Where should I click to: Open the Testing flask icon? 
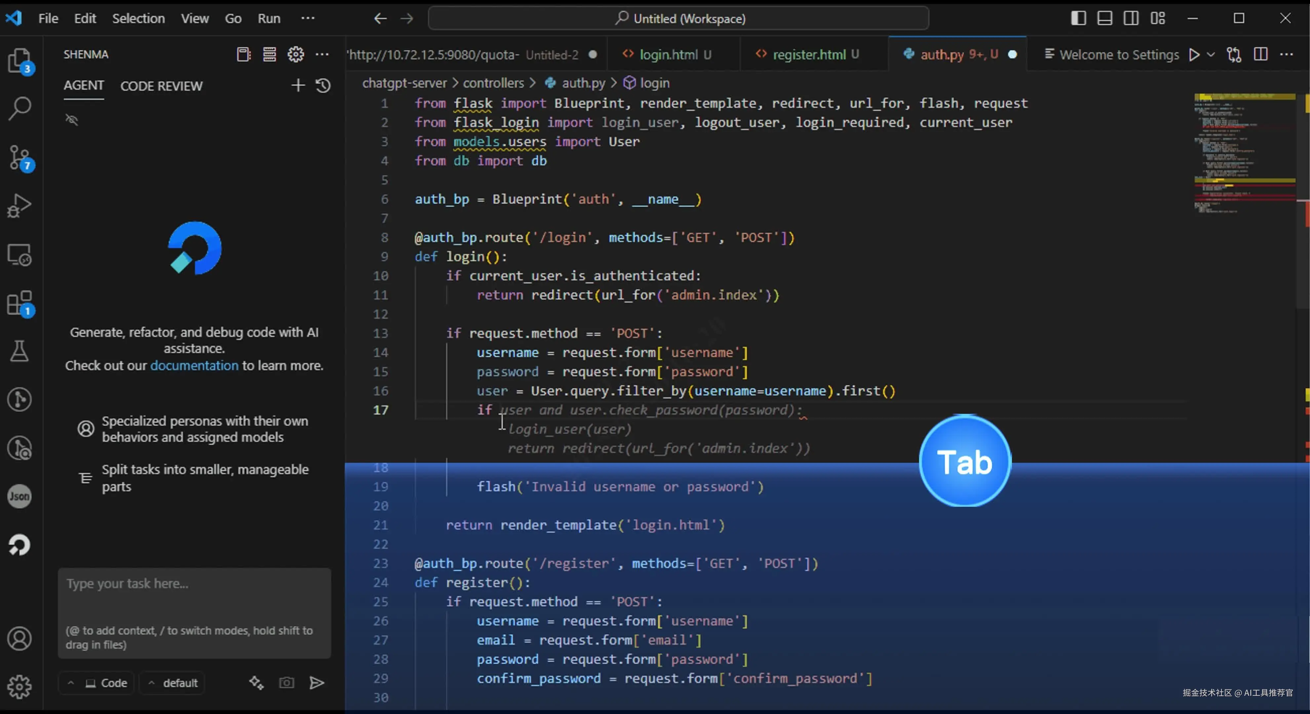pos(19,351)
